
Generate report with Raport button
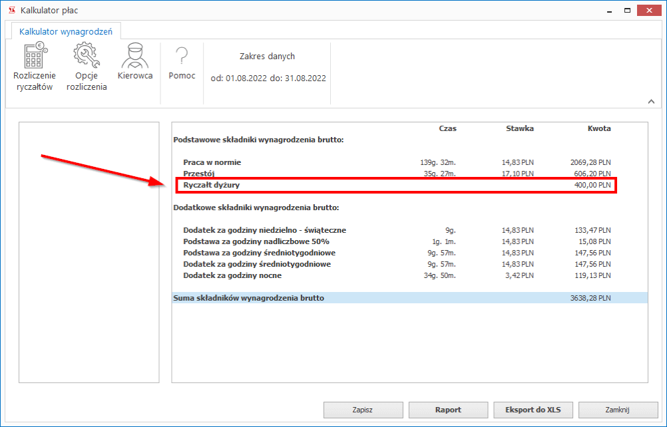[x=448, y=410]
